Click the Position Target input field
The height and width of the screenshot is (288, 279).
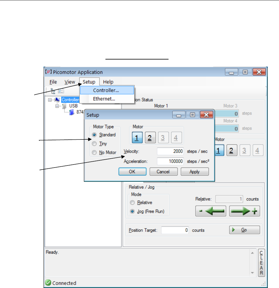coord(175,230)
